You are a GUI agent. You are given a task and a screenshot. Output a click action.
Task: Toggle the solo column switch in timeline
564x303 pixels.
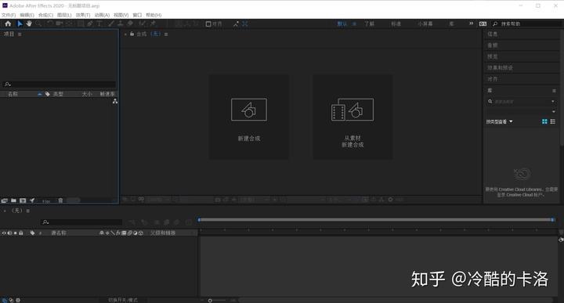[16, 233]
